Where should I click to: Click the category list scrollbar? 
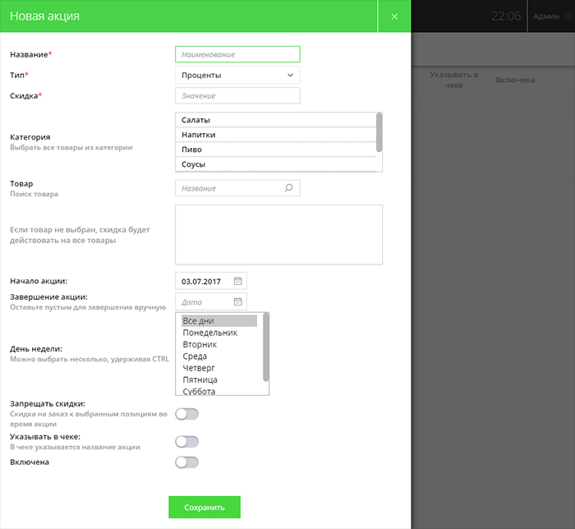[379, 132]
